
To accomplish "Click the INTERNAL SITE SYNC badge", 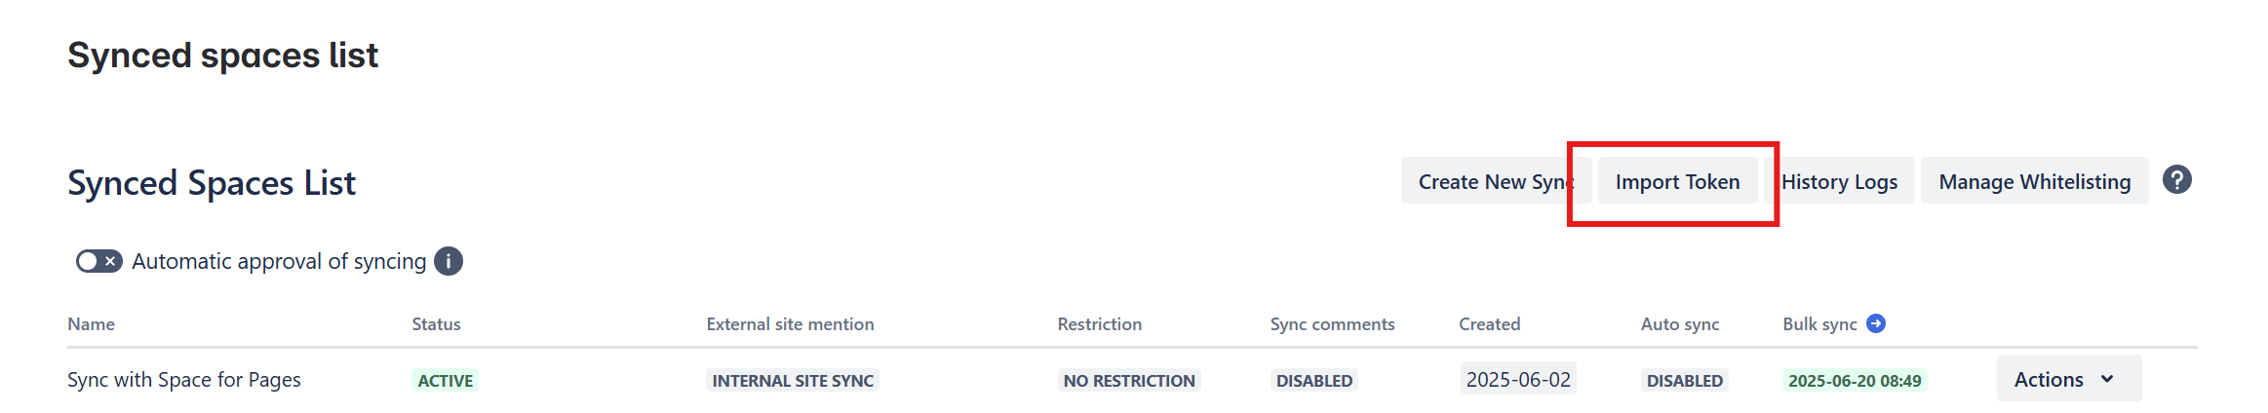I will (x=793, y=380).
